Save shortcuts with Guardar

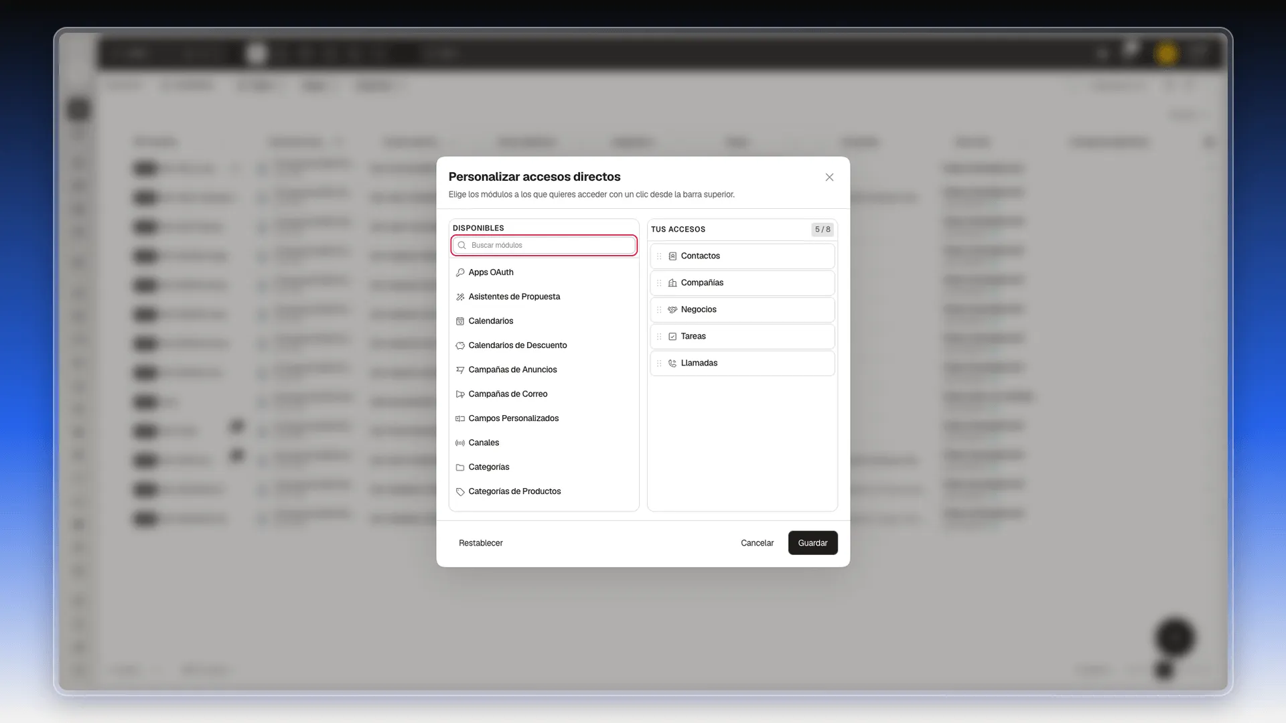pos(812,543)
